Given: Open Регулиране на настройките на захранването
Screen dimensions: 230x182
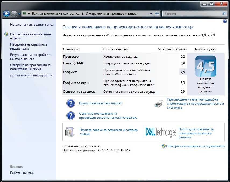Looking at the screenshot, I should pos(31,57).
